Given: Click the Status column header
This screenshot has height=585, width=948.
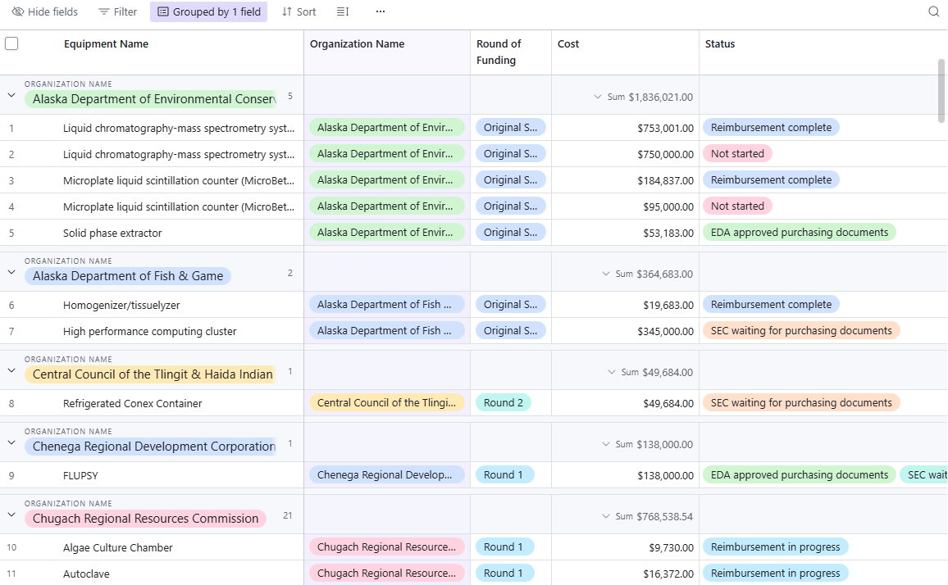Looking at the screenshot, I should 720,44.
